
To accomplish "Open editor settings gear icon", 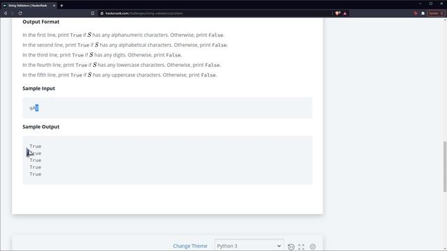I will pos(313,247).
